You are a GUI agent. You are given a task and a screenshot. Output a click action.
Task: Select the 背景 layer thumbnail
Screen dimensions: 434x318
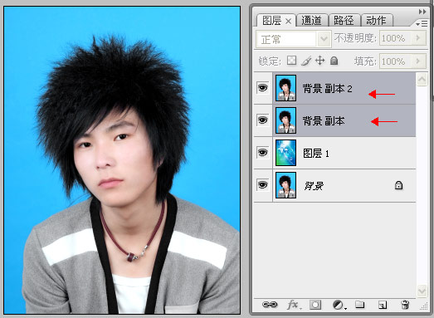286,185
